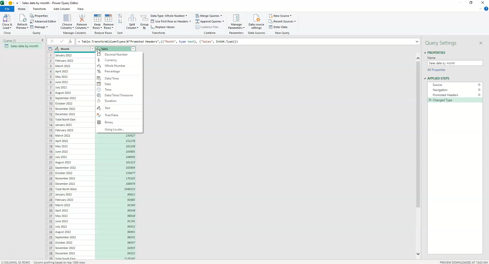Viewport: 489px width, 264px height.
Task: Click the All Properties link
Action: [x=436, y=70]
